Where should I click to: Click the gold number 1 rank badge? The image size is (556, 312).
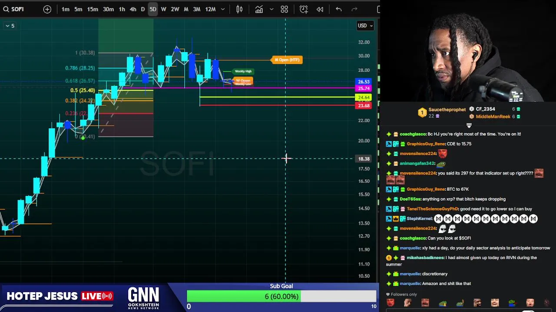pyautogui.click(x=422, y=113)
